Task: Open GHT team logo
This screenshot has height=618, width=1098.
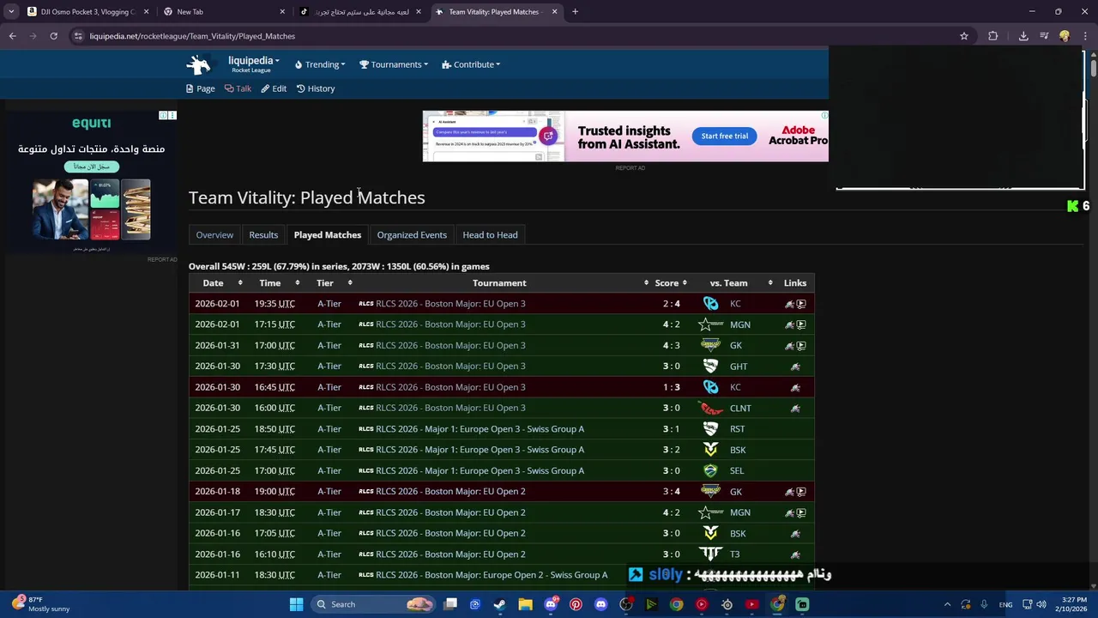Action: pyautogui.click(x=710, y=367)
